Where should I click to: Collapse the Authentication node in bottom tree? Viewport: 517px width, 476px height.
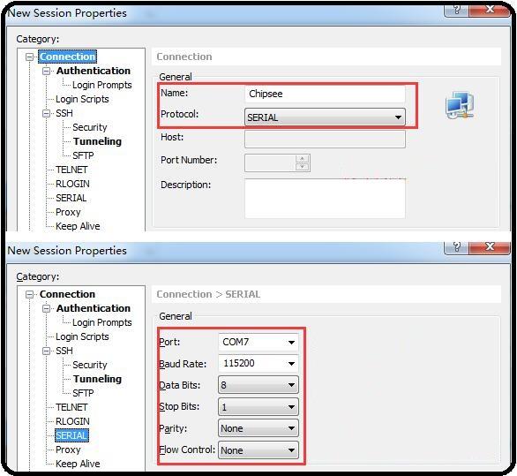(x=47, y=308)
